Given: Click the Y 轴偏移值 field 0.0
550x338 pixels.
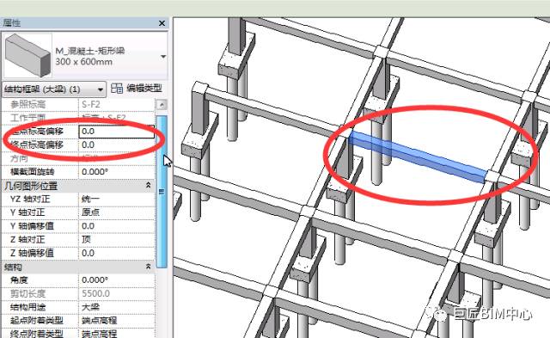Looking at the screenshot, I should click(x=117, y=226).
